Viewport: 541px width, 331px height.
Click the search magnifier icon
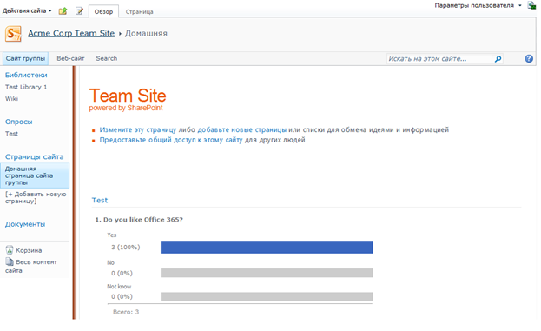498,59
